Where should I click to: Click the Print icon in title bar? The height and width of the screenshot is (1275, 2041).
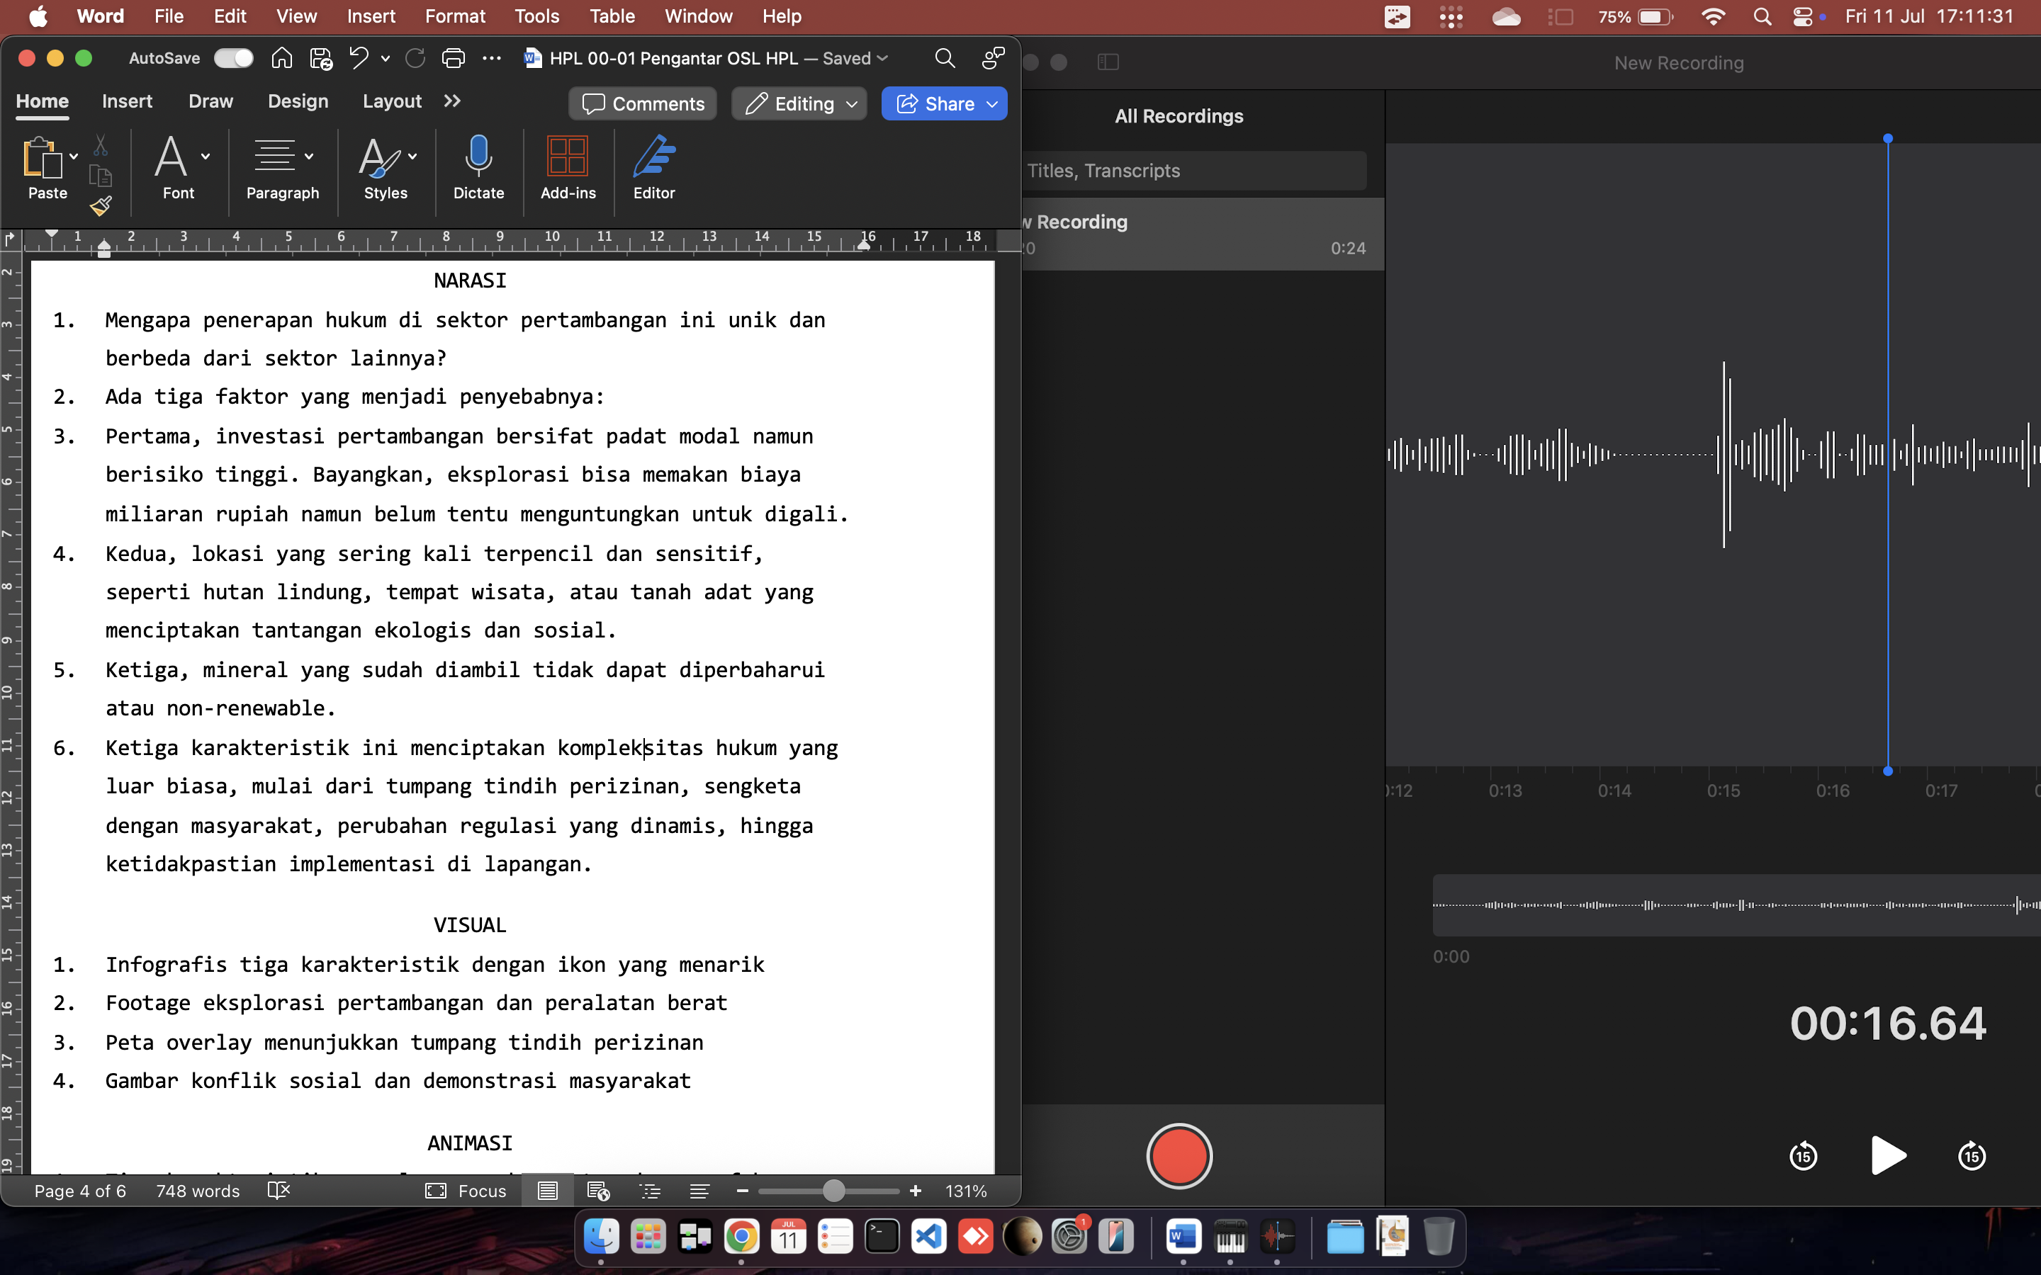click(453, 58)
